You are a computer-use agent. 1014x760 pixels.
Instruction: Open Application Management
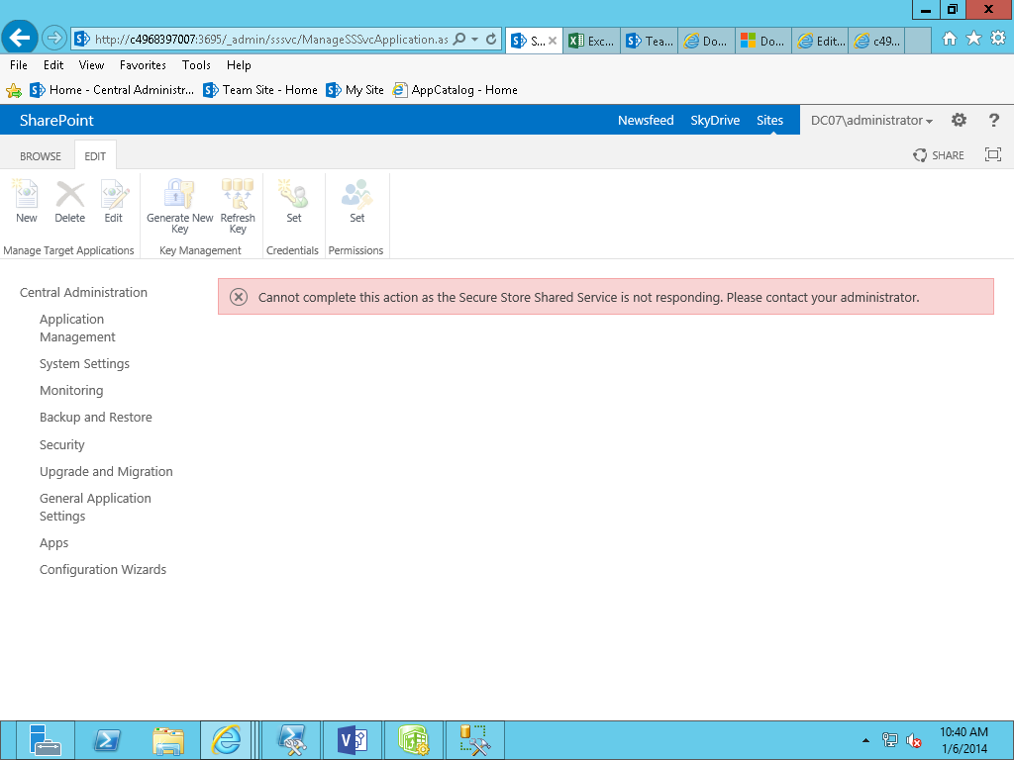[77, 328]
